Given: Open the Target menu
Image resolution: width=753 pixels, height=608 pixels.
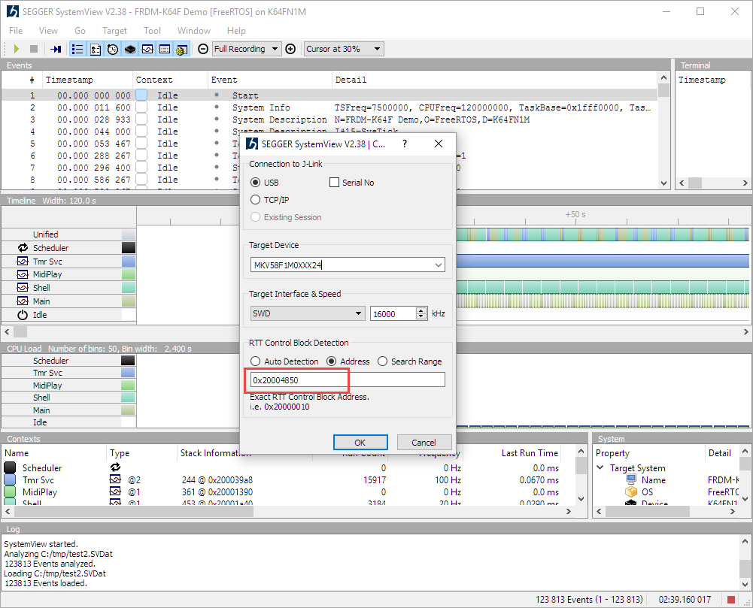Looking at the screenshot, I should (114, 31).
